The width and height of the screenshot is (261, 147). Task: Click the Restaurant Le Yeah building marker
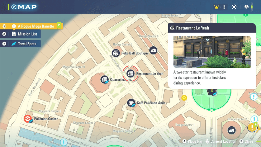click(131, 73)
